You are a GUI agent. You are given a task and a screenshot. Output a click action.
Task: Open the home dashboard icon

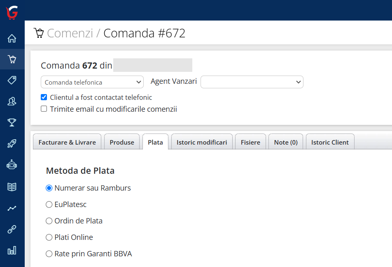coord(12,38)
